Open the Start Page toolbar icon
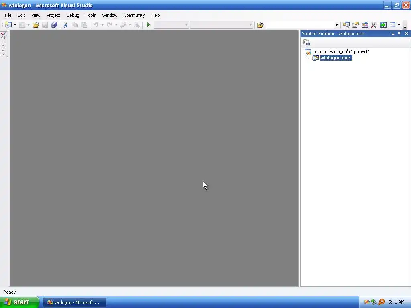The image size is (411, 308). 383,25
